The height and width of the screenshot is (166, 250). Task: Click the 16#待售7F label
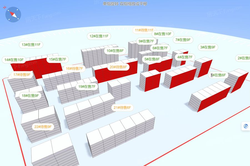click(74, 68)
